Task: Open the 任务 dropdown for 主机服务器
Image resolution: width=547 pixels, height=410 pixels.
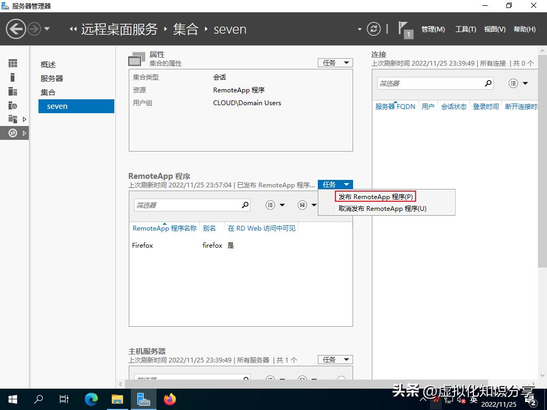Action: tap(335, 359)
